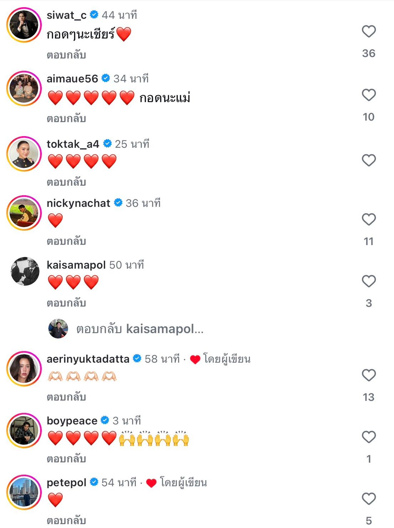
Task: Reply to siwat_c's comment via ตอบกลับ
Action: (x=66, y=55)
